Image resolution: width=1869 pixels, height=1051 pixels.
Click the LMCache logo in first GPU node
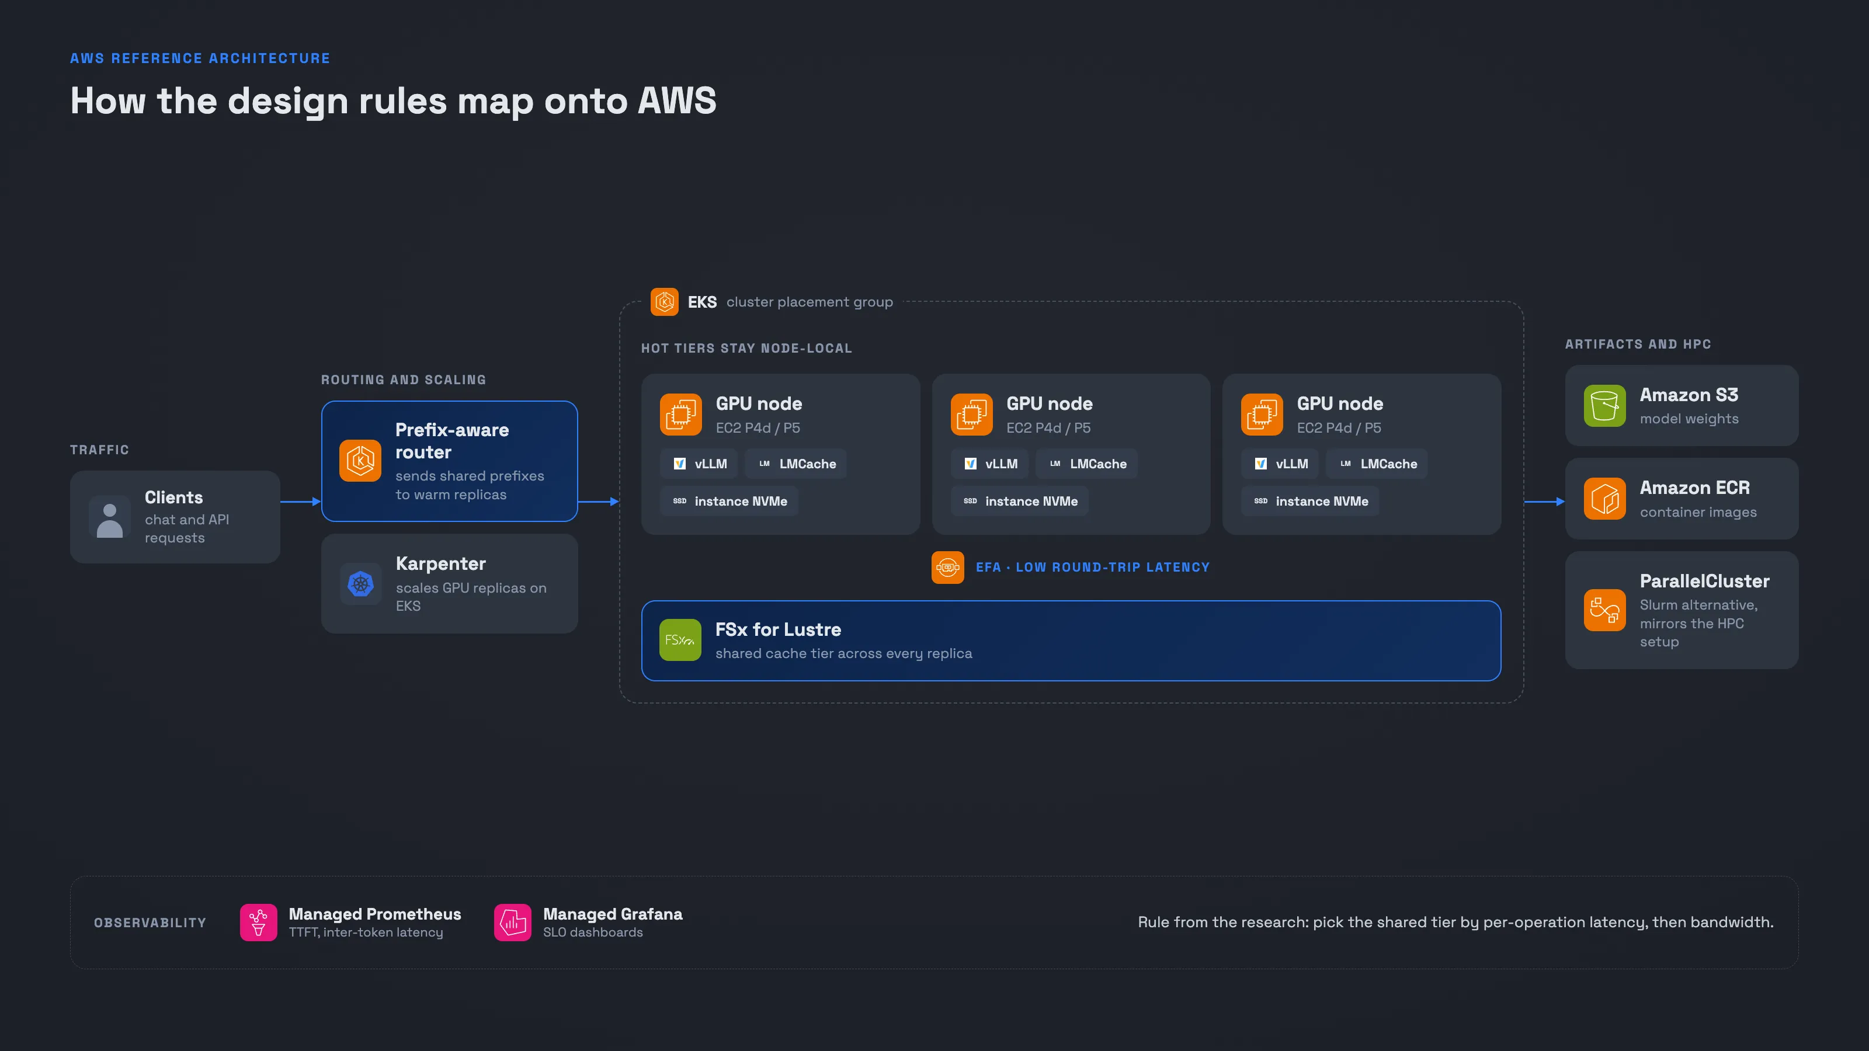pos(765,464)
